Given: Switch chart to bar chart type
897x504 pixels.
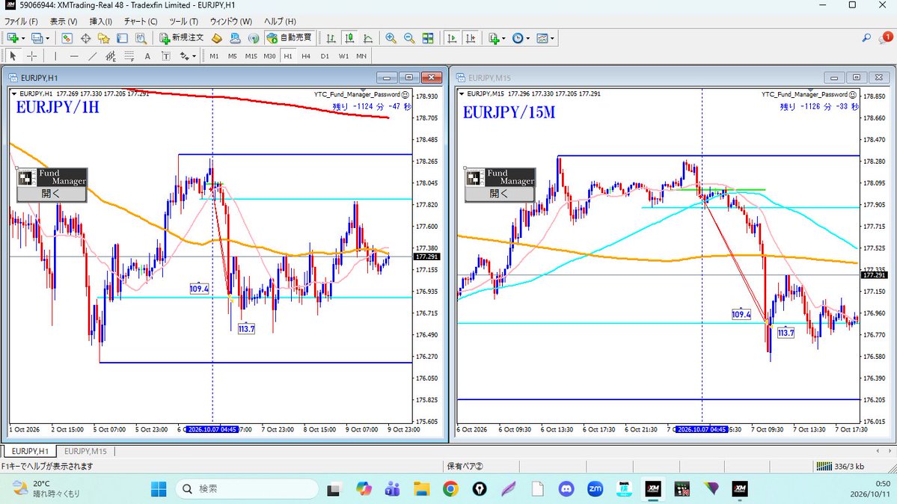Looking at the screenshot, I should point(331,38).
